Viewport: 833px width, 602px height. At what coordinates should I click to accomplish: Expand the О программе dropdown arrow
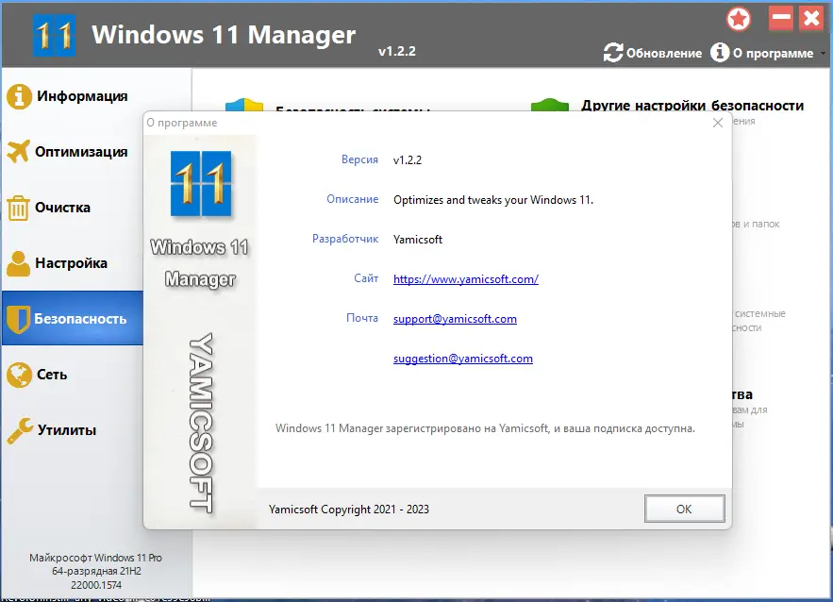click(x=823, y=53)
